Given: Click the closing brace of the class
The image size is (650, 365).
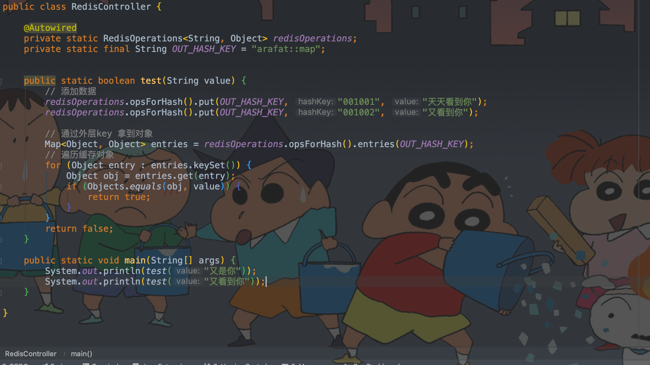Looking at the screenshot, I should click(x=5, y=313).
